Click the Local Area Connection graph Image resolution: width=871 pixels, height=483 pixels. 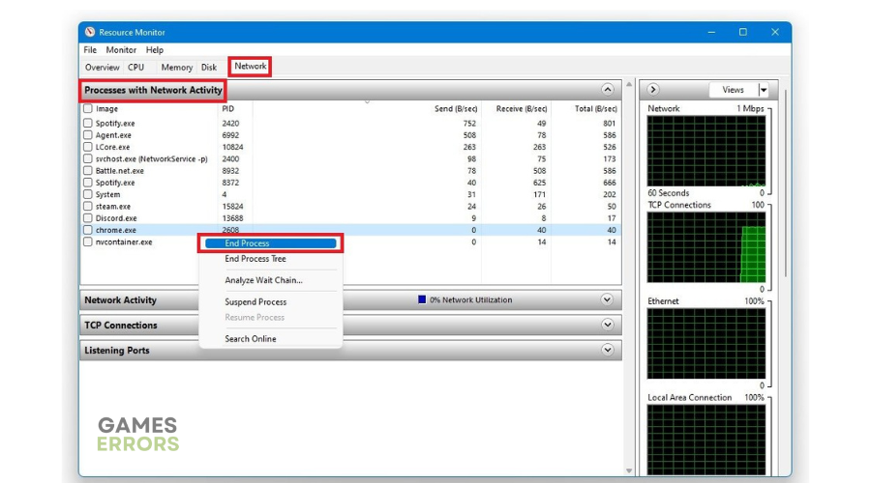coord(706,440)
